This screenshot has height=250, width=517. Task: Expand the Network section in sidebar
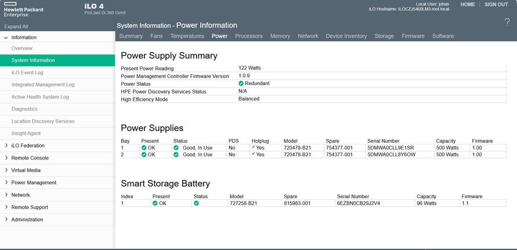pos(6,195)
